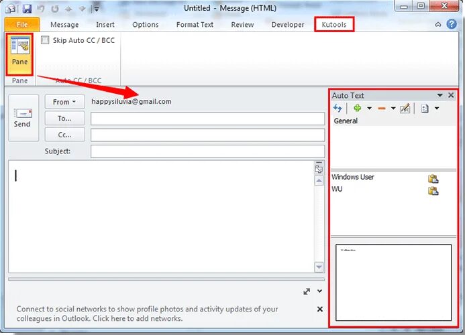465x335 pixels.
Task: Toggle Skip Auto CC / BCC checkbox
Action: pyautogui.click(x=45, y=40)
